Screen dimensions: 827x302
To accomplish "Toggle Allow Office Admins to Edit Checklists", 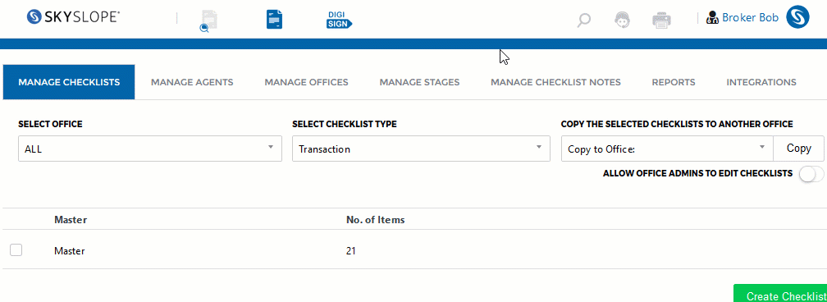I will (811, 174).
